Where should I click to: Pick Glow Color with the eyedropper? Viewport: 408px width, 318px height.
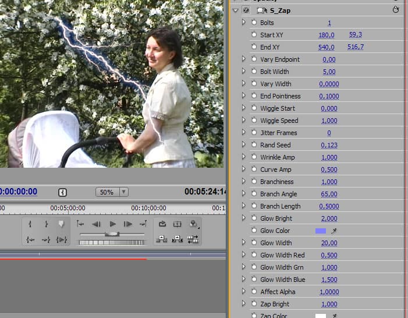click(x=334, y=231)
